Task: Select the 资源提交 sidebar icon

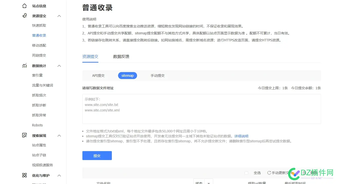Action: point(24,16)
